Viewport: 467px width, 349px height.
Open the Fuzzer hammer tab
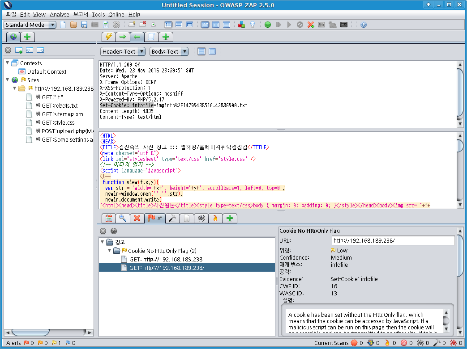tap(172, 219)
